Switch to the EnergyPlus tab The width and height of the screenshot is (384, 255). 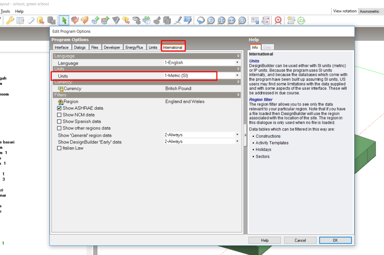pyautogui.click(x=134, y=47)
